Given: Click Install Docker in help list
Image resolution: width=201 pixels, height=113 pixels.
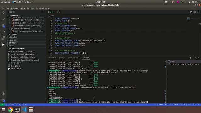Looking at the screenshot, I should click(x=16, y=69).
